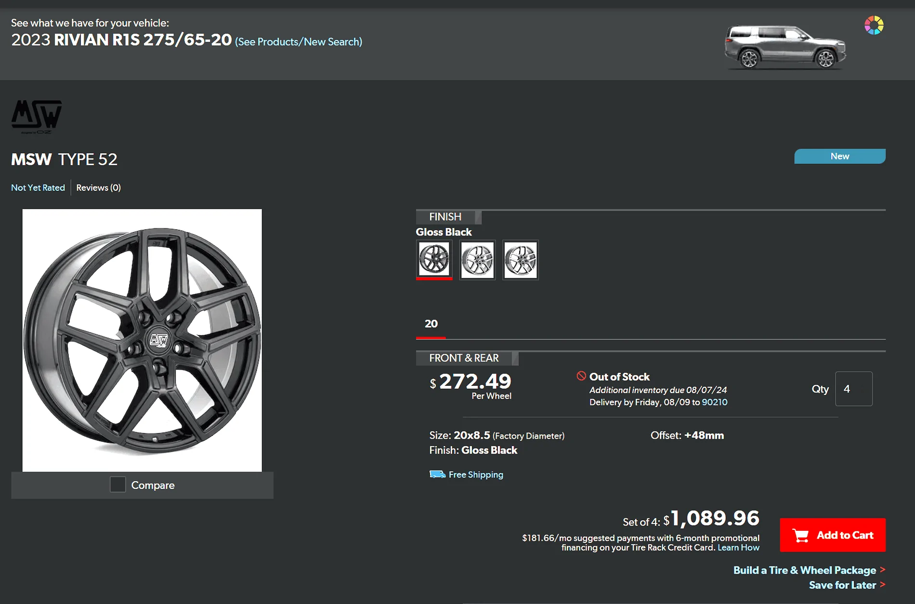Viewport: 915px width, 604px height.
Task: Open See Products/New Search link
Action: [x=299, y=42]
